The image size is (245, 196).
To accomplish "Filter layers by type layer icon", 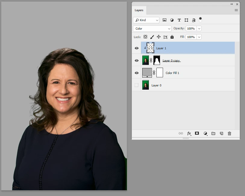I will (x=179, y=20).
